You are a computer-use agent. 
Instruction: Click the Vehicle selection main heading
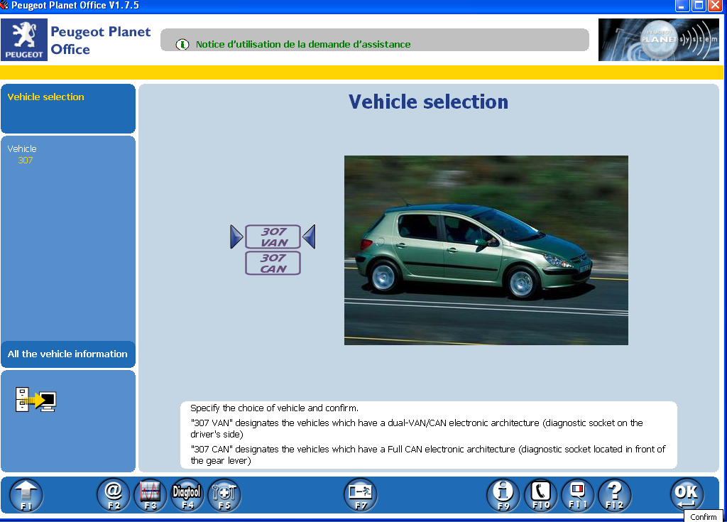click(x=428, y=102)
